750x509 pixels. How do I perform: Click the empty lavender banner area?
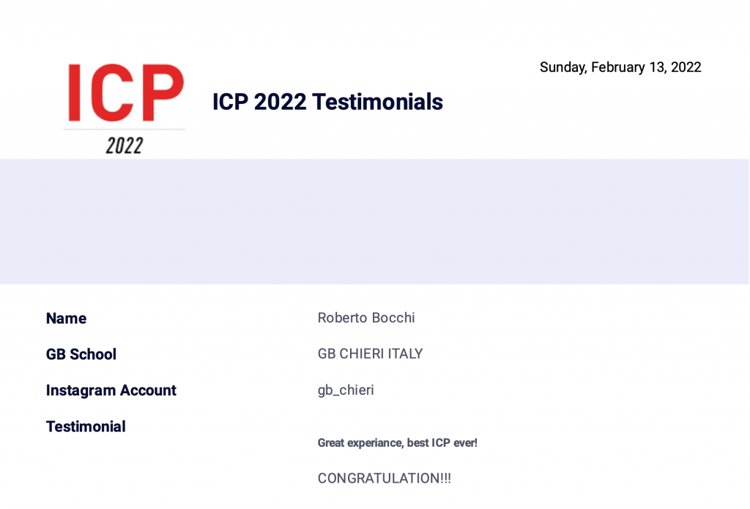pos(374,221)
